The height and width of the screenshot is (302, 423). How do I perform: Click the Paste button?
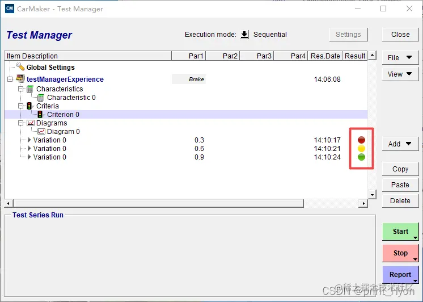(400, 185)
